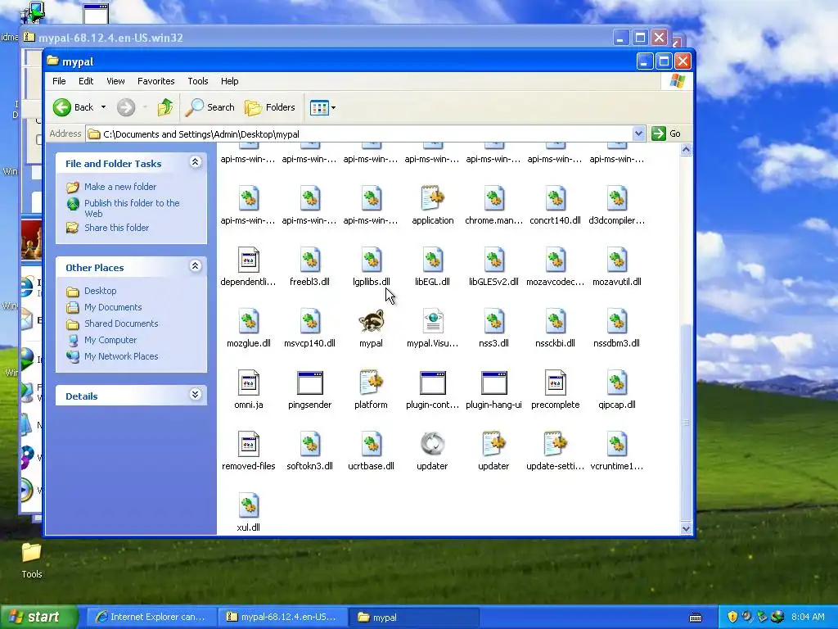Open the Favorites menu
This screenshot has width=838, height=629.
[156, 81]
